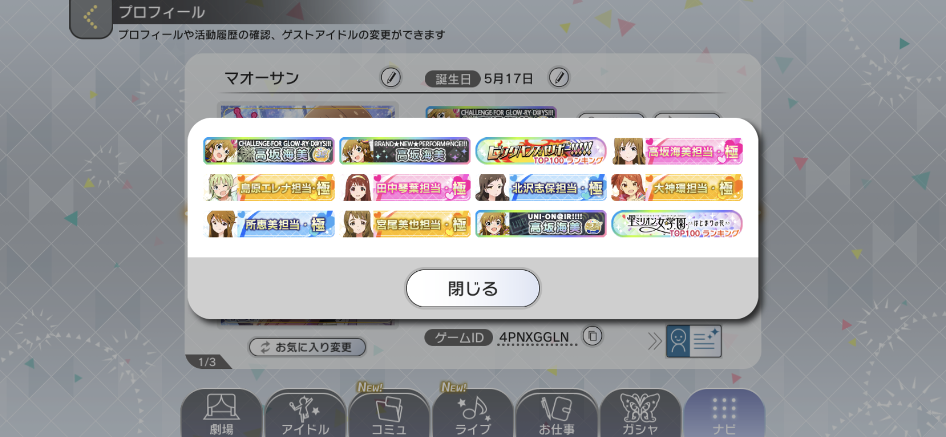
Task: Select the 北沢志保担当 title badge
Action: coord(541,187)
